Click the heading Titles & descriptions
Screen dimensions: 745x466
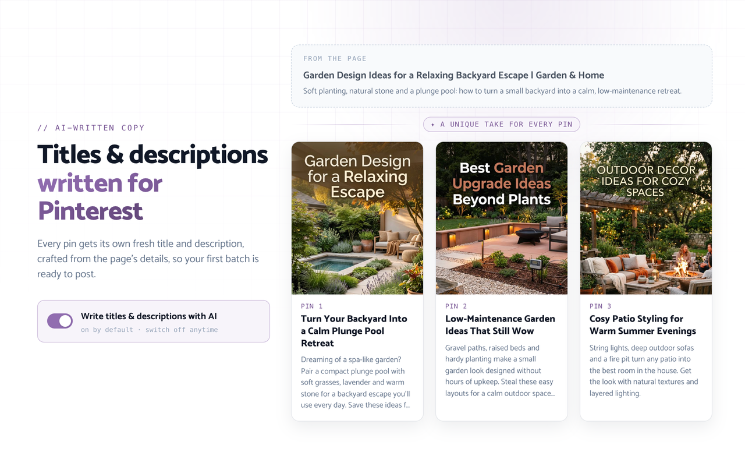tap(152, 154)
